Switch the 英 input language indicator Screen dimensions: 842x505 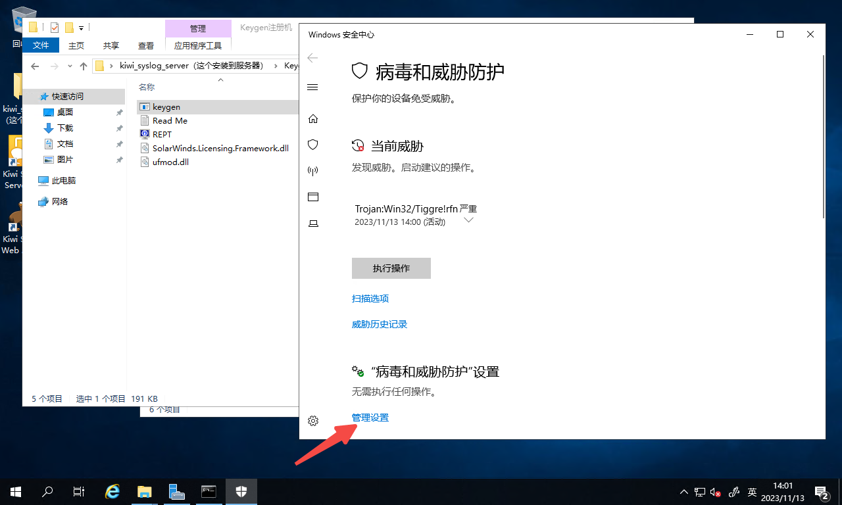752,492
